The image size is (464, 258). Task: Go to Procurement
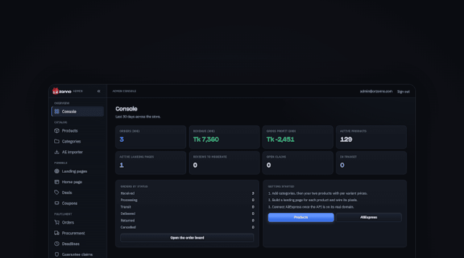pos(78,233)
